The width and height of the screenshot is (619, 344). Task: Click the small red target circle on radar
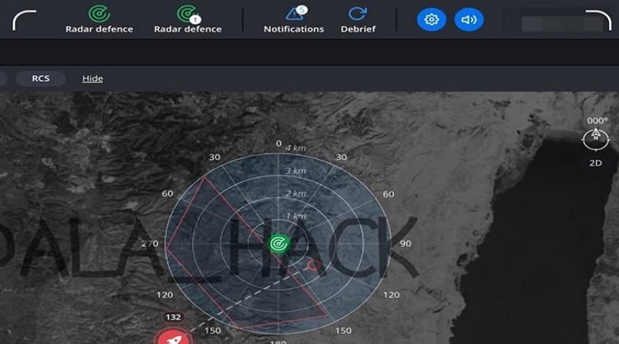313,265
